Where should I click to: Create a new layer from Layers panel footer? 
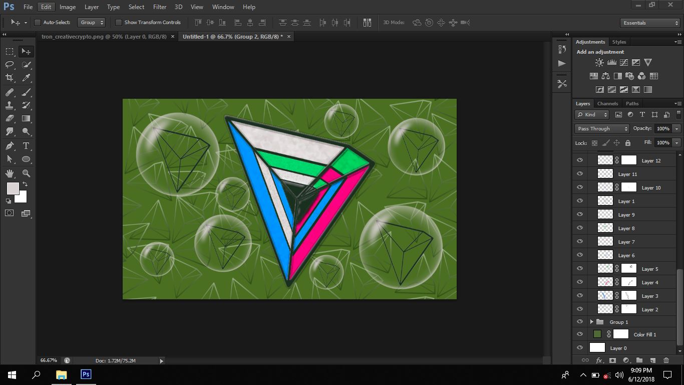point(652,360)
